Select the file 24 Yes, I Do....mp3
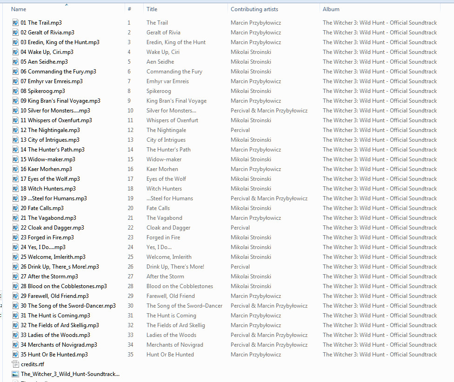Screen dimensions: 454x382 click(43, 247)
